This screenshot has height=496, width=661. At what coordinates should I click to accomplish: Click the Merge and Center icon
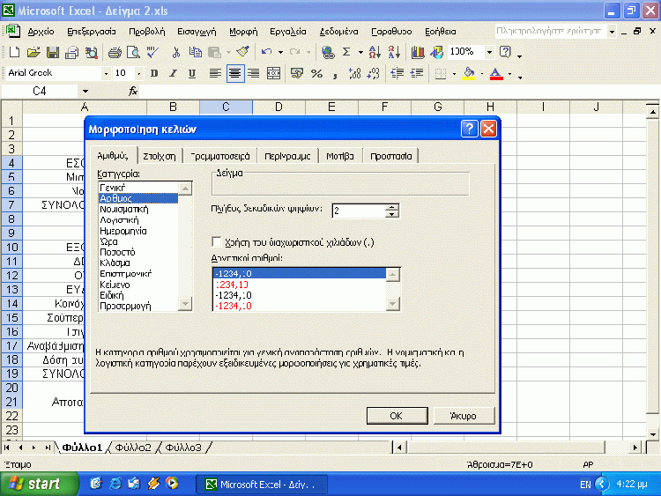pyautogui.click(x=273, y=74)
